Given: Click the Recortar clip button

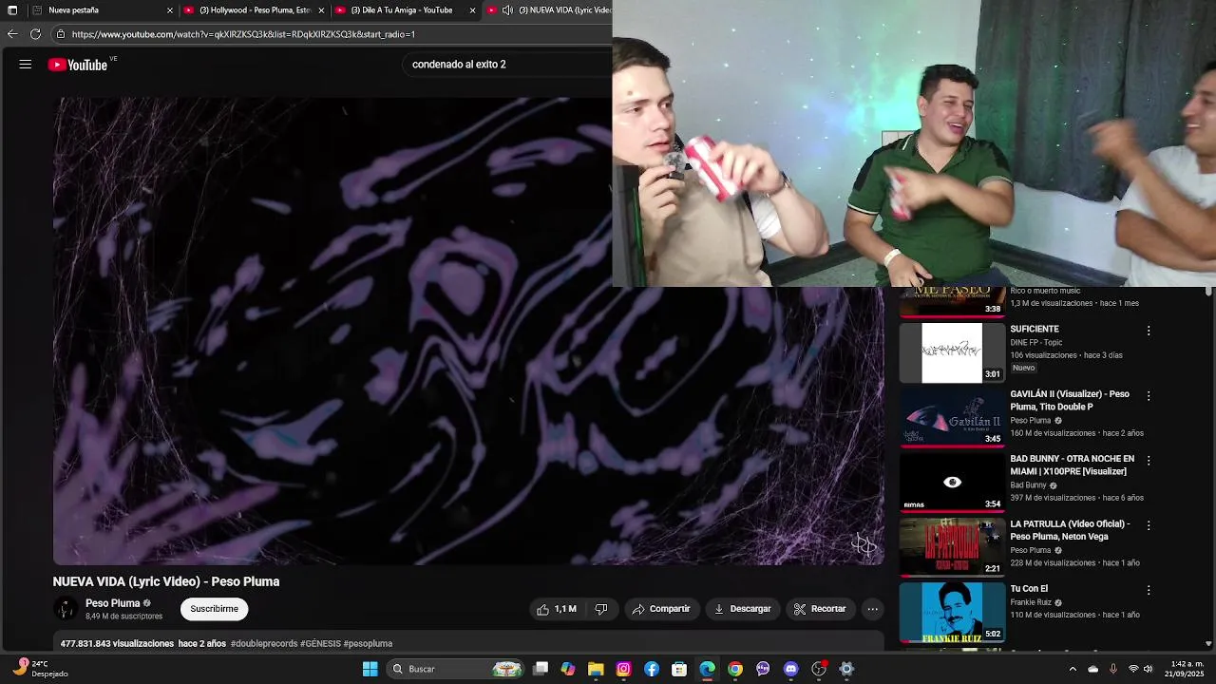Looking at the screenshot, I should pos(821,609).
